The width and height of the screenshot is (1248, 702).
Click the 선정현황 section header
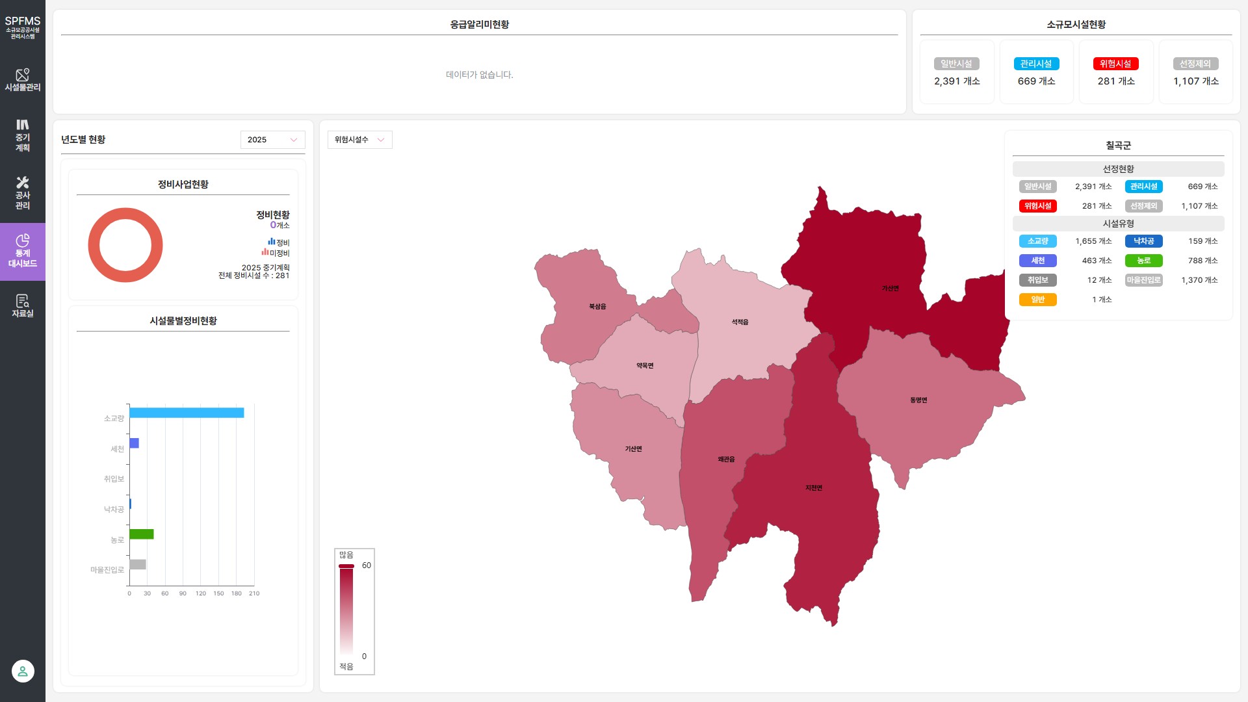(x=1118, y=169)
